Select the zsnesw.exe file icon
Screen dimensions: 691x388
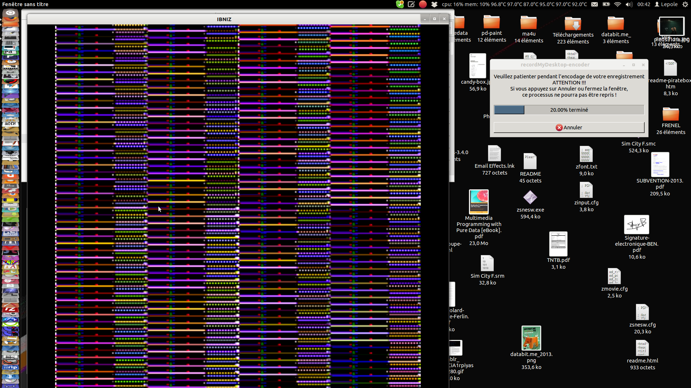pos(530,198)
